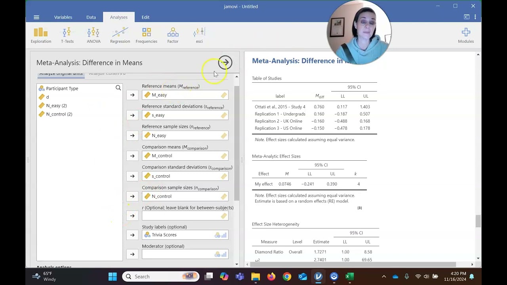Open Firefox from taskbar
Screen dimensions: 507x285
(271, 276)
